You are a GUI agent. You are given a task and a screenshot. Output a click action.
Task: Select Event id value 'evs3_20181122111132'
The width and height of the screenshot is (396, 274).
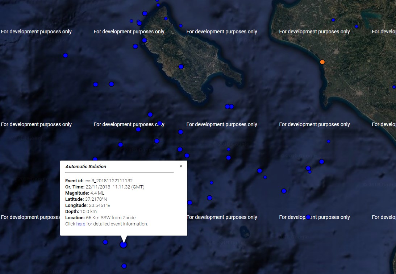pyautogui.click(x=109, y=181)
